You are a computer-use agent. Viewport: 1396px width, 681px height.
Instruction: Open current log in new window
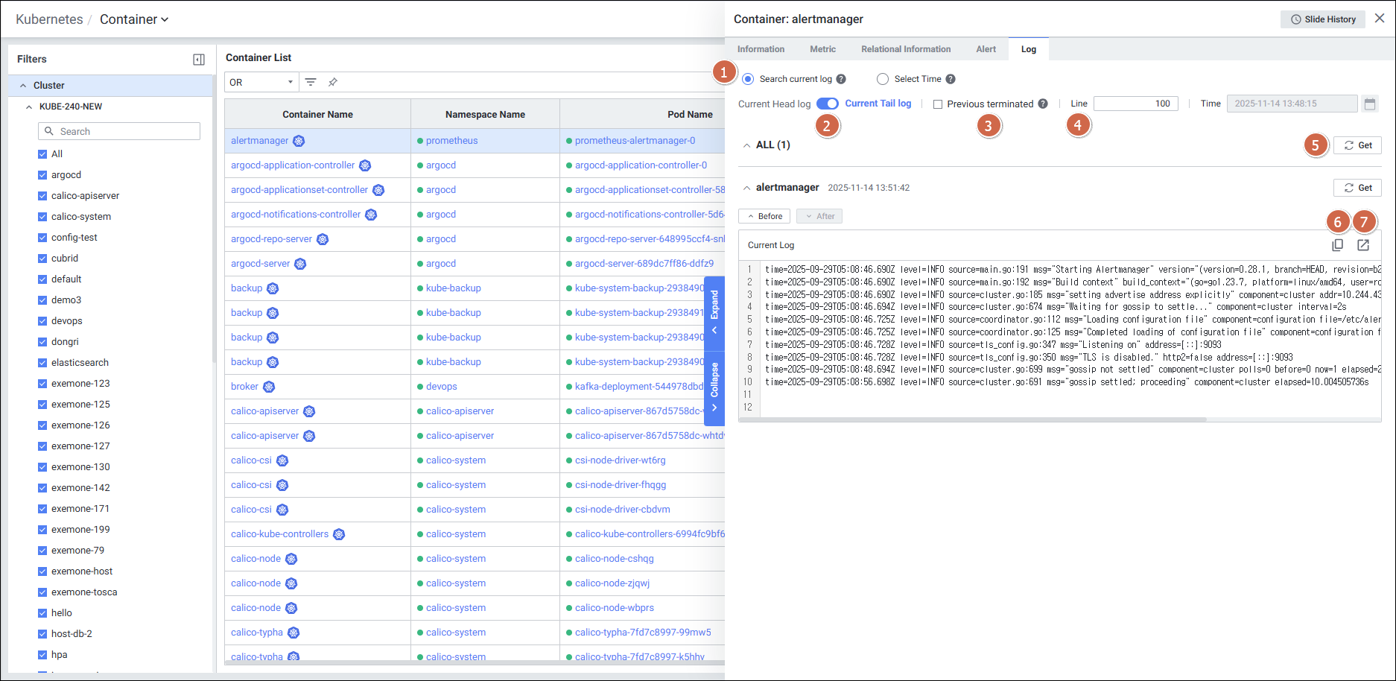click(x=1362, y=245)
